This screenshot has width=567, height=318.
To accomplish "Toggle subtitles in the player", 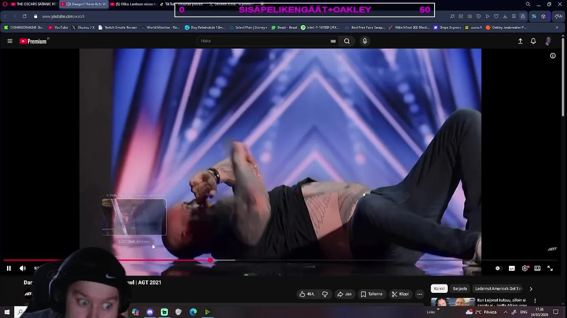I will [512, 268].
